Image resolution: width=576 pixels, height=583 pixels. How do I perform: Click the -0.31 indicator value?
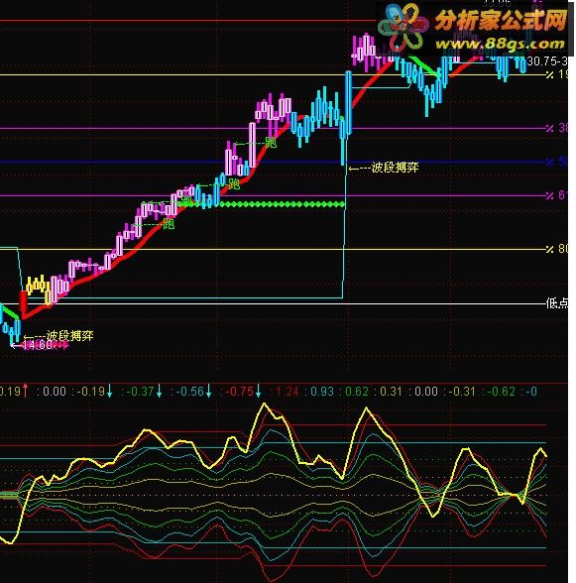pos(462,391)
